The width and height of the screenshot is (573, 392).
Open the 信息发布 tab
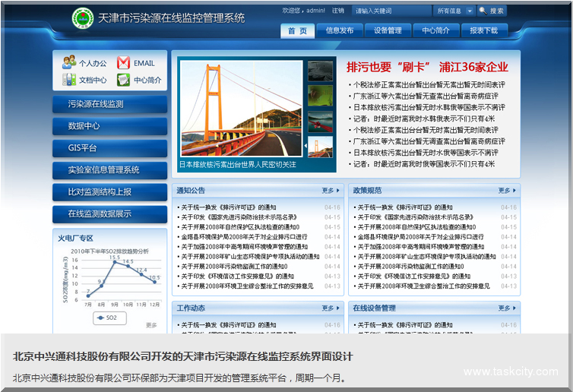click(340, 30)
